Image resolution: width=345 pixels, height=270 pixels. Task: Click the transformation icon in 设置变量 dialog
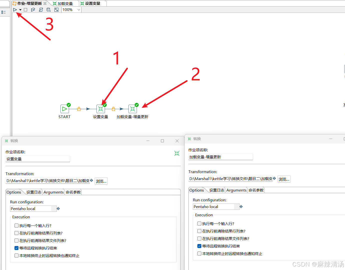pos(177,153)
